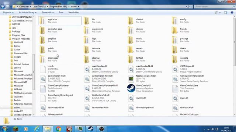Viewport: 236px width, 132px height.
Task: Navigate to Program Files (x86) breadcrumb
Action: 58,7
